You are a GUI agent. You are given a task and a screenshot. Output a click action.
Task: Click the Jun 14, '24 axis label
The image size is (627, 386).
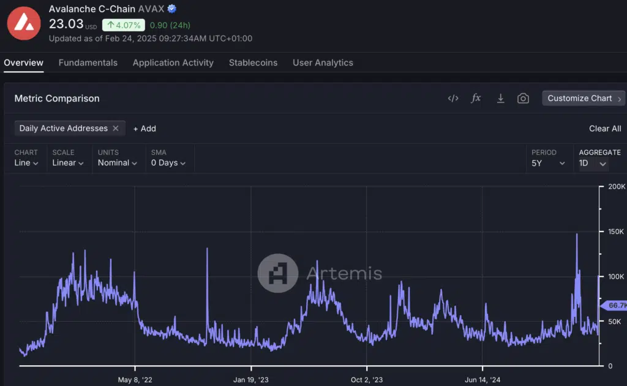point(482,380)
